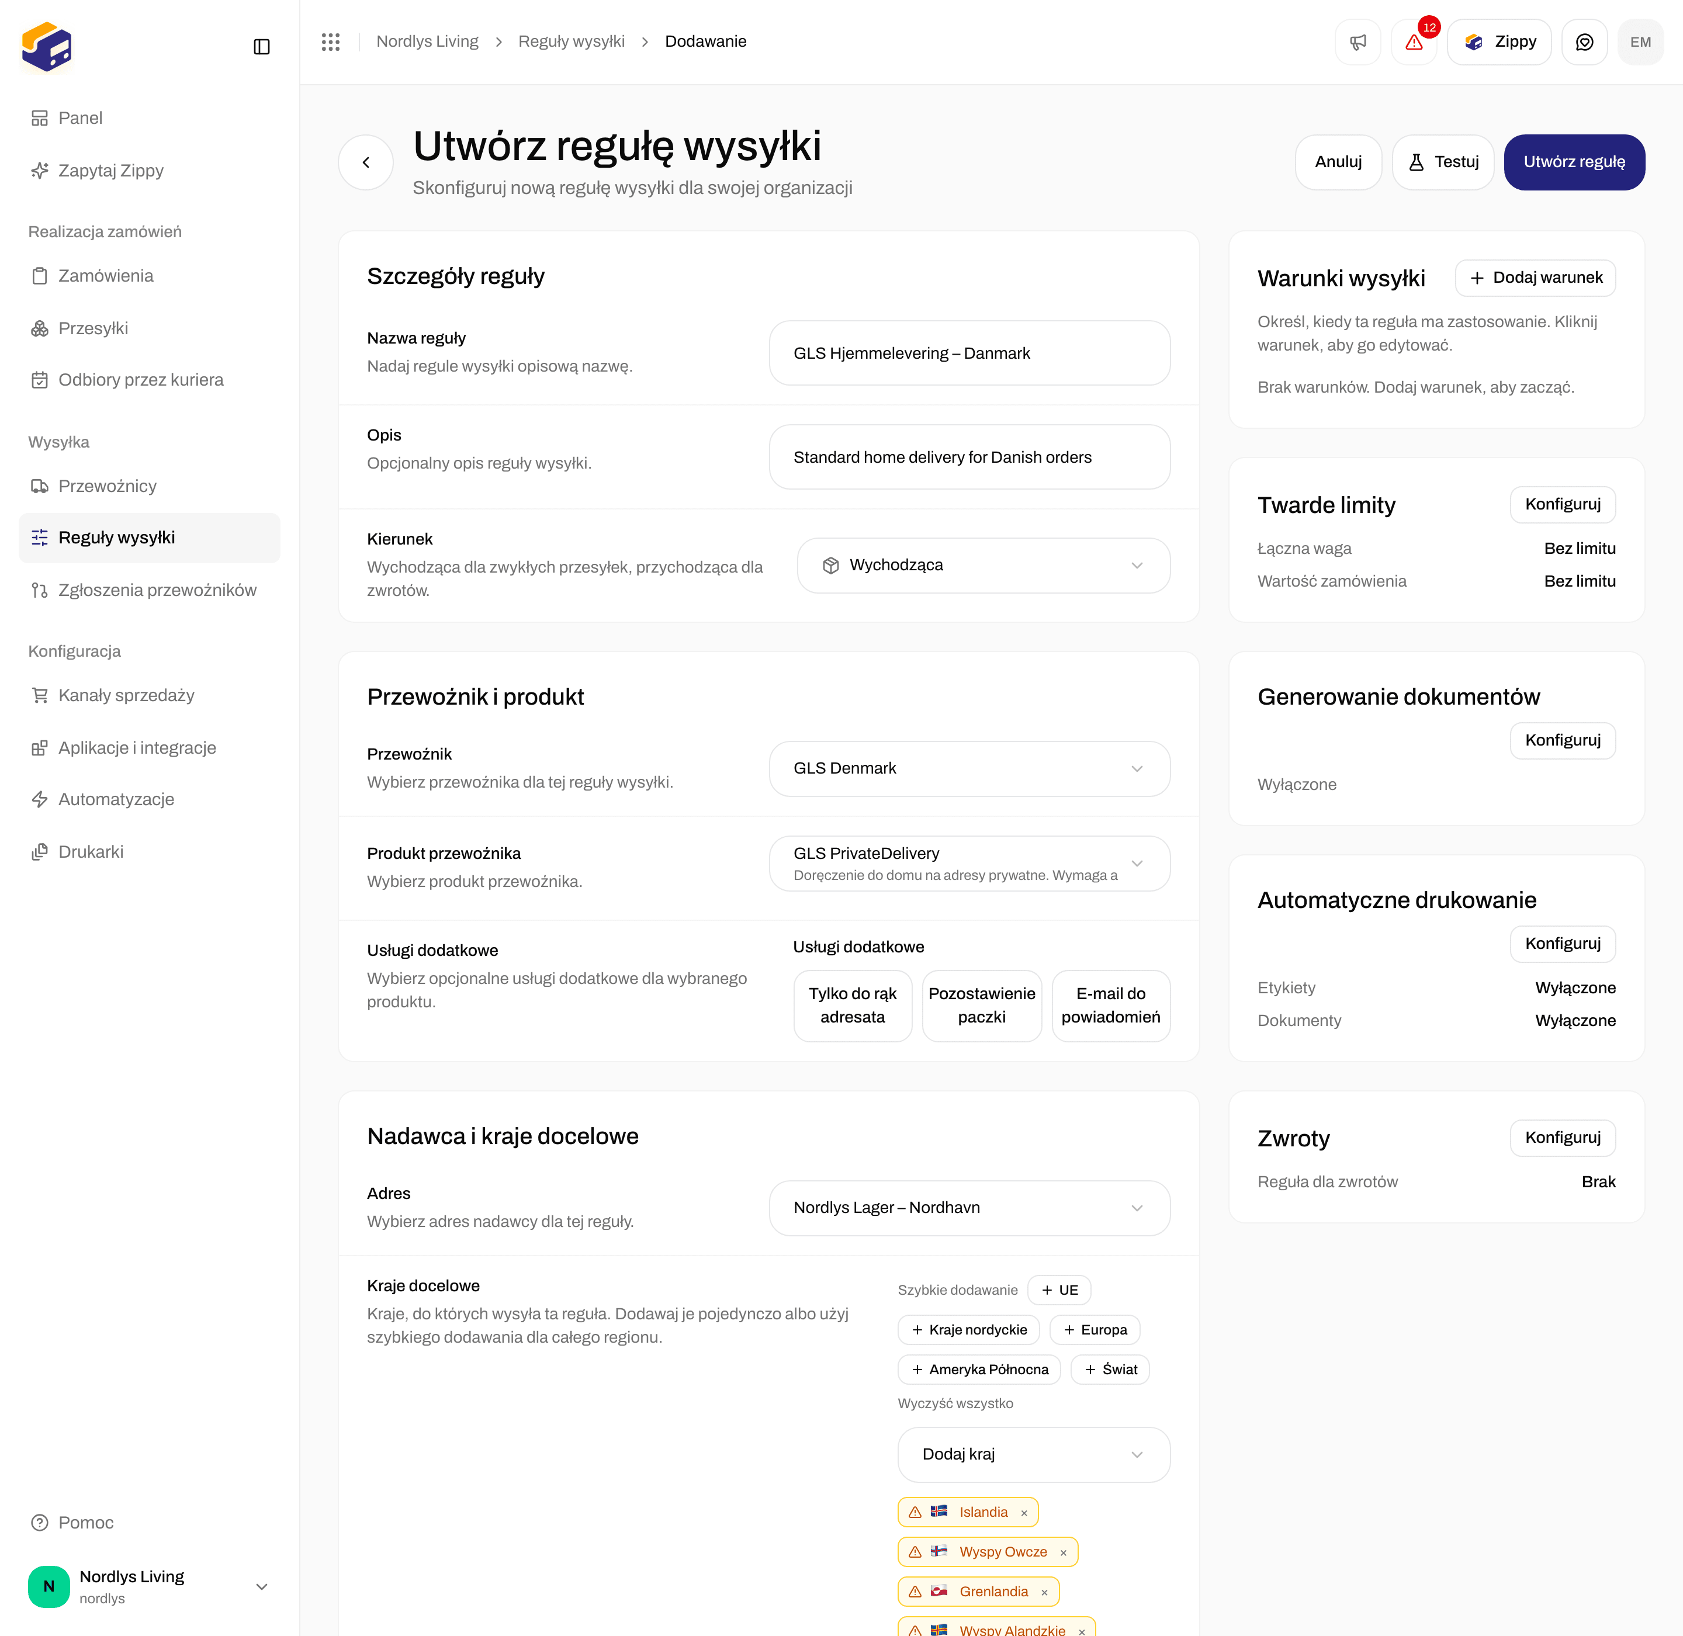Edit Nazwa reguły input field
Screen dimensions: 1683x1636
(x=969, y=353)
